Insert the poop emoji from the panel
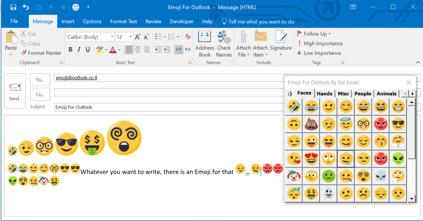The height and width of the screenshot is (221, 423). click(311, 124)
